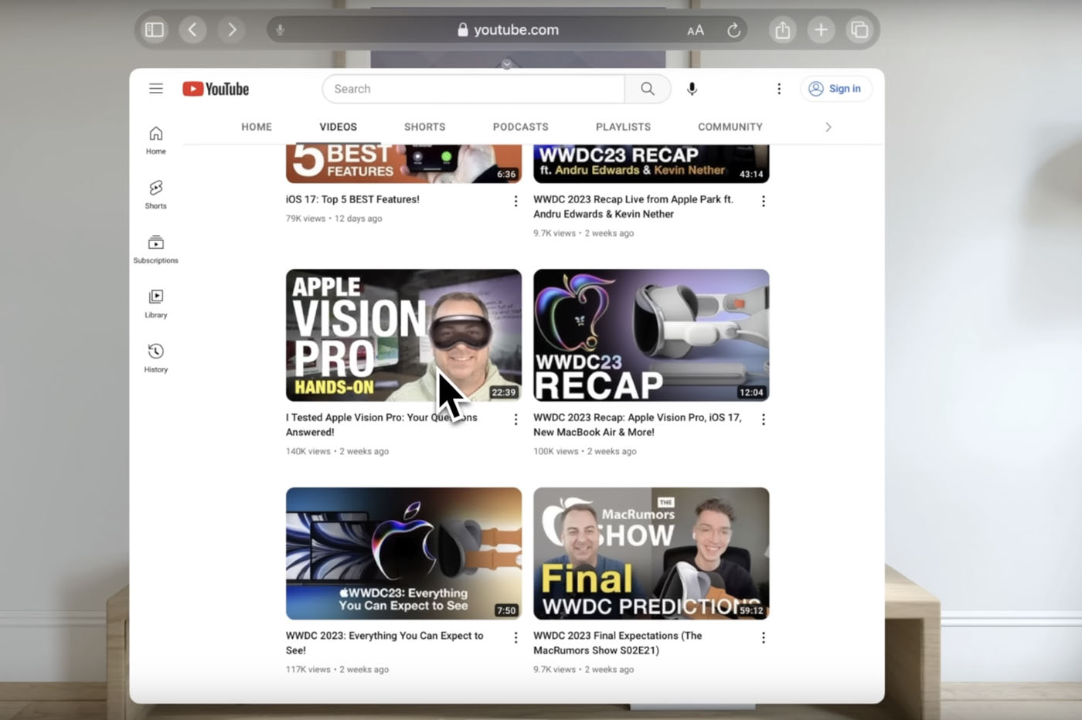Image resolution: width=1082 pixels, height=720 pixels.
Task: Show the Safari tab overview
Action: point(859,30)
